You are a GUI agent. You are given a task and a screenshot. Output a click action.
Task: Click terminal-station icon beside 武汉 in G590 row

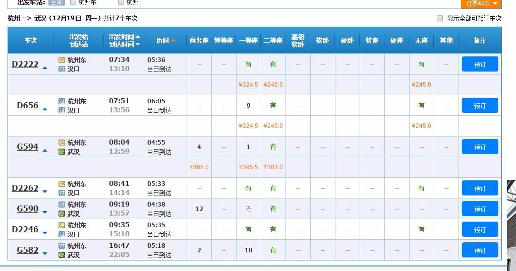click(62, 214)
